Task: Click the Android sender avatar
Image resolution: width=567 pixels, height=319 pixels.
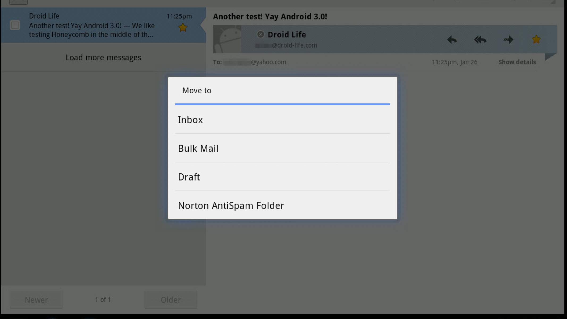Action: (227, 39)
